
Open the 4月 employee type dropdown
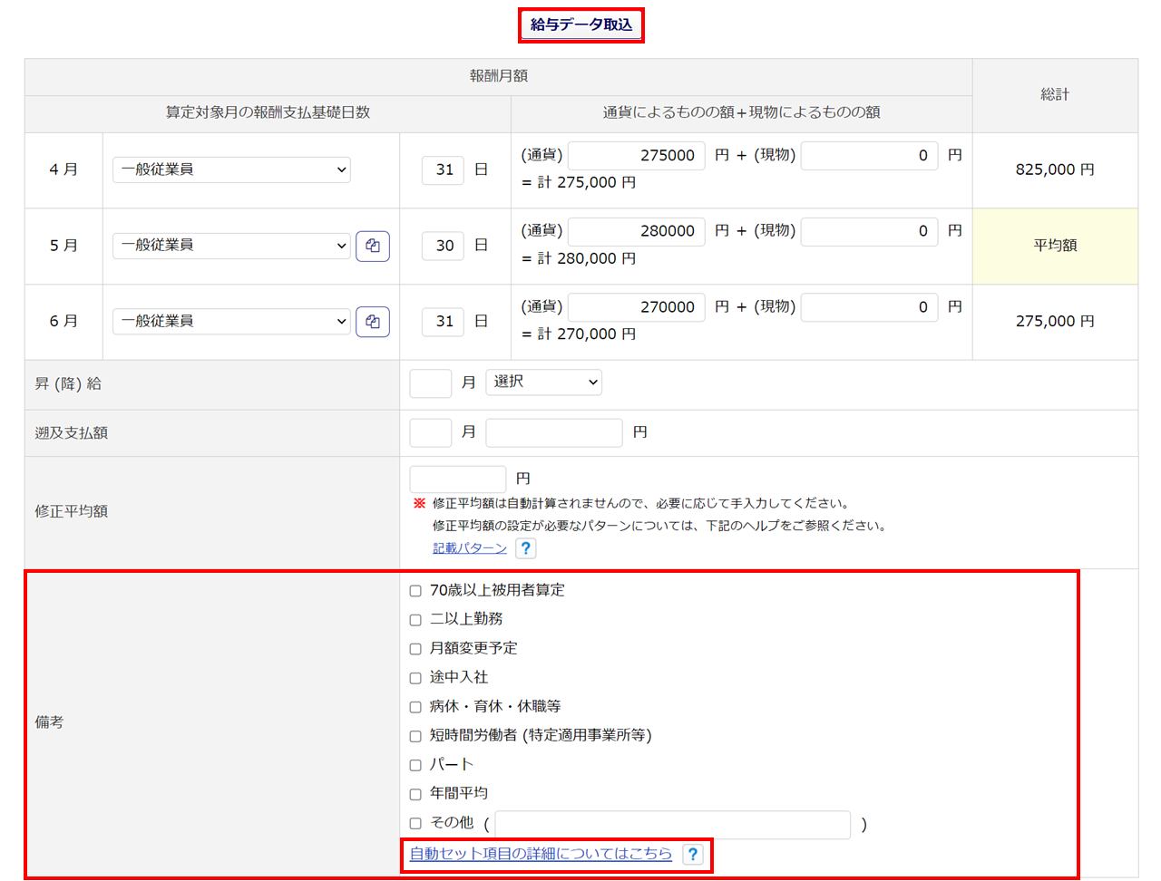(x=231, y=169)
